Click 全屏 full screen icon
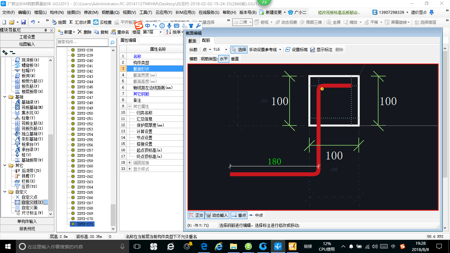Image resolution: width=450 pixels, height=253 pixels. click(x=333, y=22)
